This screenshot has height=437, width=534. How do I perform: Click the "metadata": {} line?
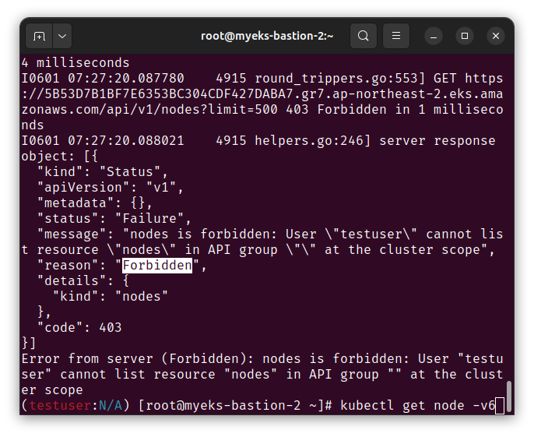95,203
